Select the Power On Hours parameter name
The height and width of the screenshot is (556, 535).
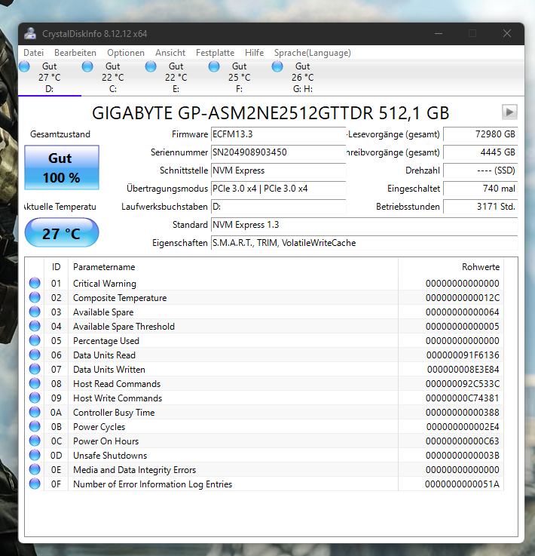pyautogui.click(x=105, y=441)
